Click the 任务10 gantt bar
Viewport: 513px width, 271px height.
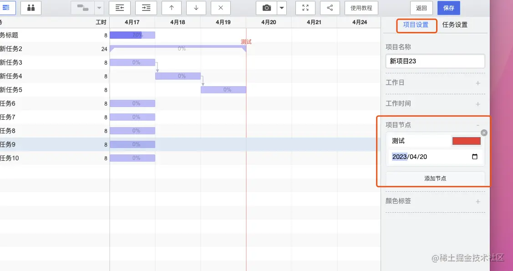pyautogui.click(x=132, y=158)
